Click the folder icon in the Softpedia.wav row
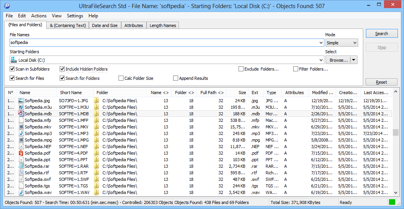The width and height of the screenshot is (404, 209). click(97, 192)
